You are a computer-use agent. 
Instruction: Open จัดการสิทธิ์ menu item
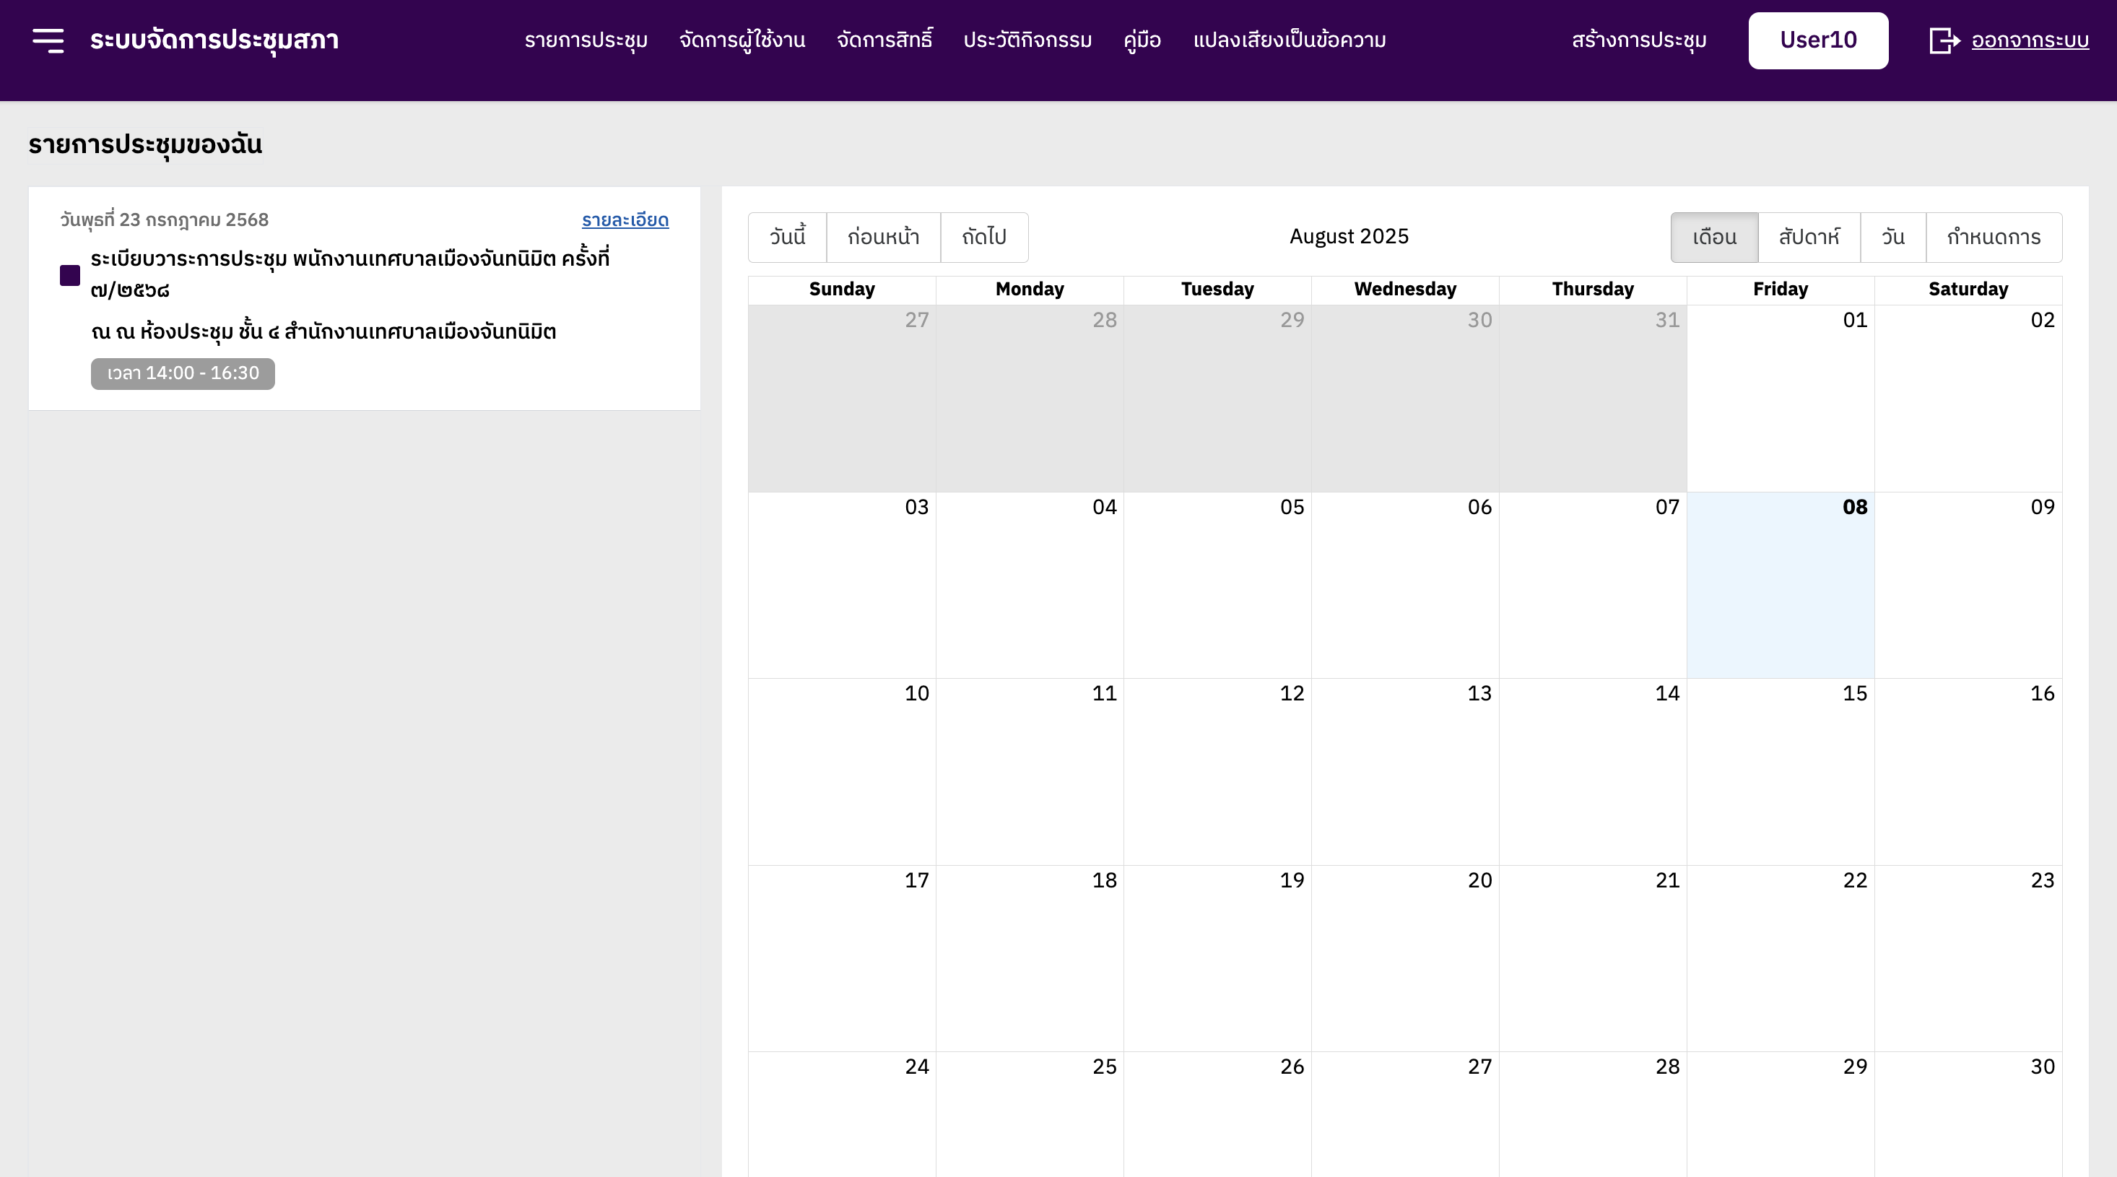click(x=884, y=40)
